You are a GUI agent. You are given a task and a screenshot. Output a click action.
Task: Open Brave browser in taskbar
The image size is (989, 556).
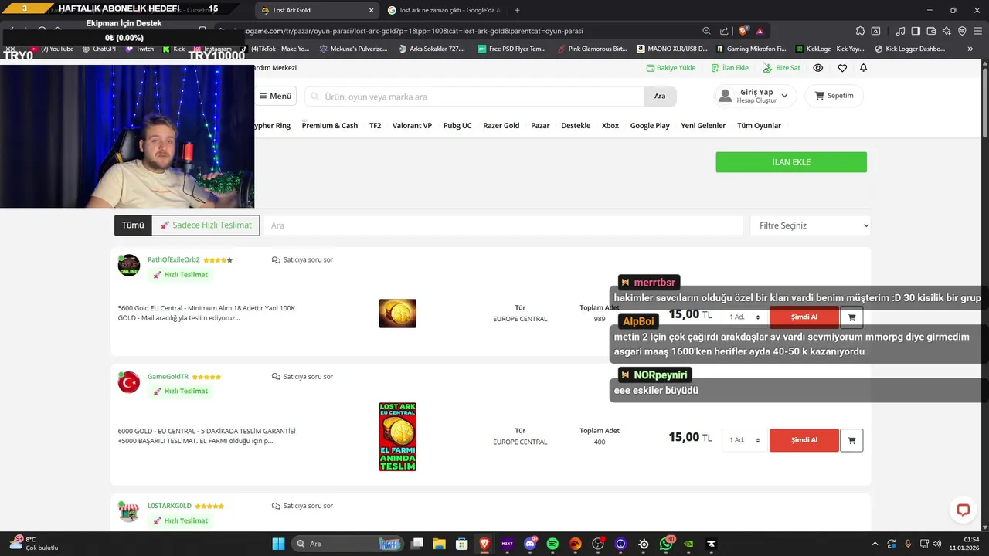(484, 544)
